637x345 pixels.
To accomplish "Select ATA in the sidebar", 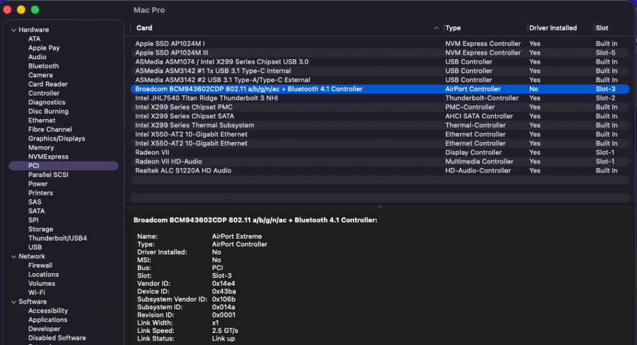I will pyautogui.click(x=34, y=39).
